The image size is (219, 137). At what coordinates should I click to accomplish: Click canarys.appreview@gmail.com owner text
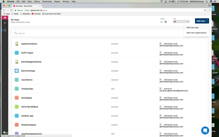174,91
